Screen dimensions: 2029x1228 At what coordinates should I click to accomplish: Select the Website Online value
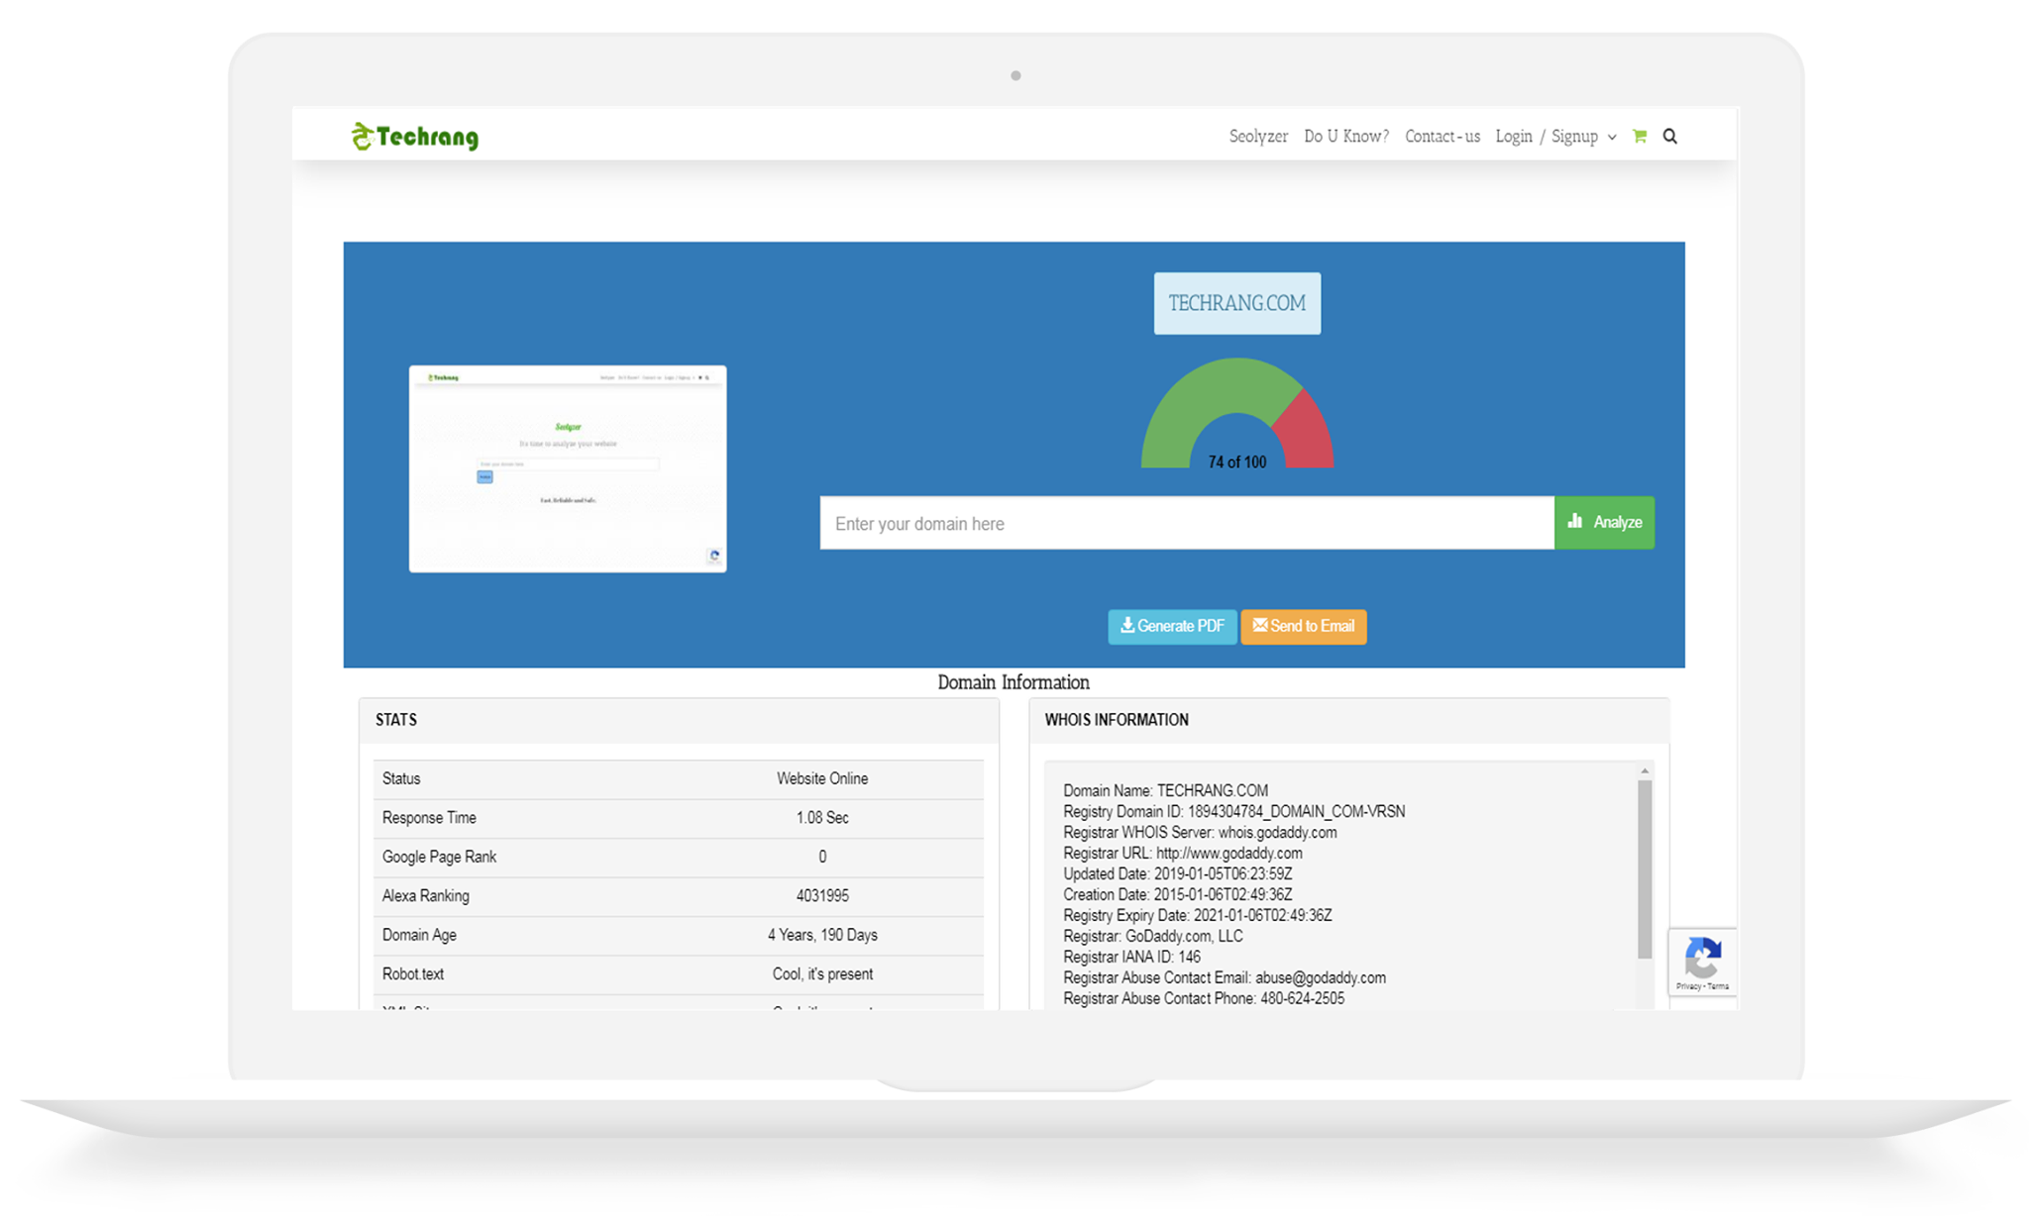point(822,779)
